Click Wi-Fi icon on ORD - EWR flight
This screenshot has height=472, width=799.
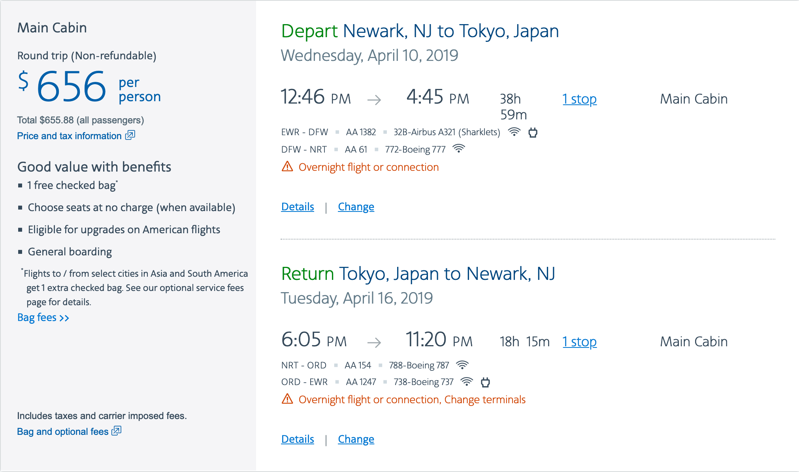pyautogui.click(x=467, y=382)
